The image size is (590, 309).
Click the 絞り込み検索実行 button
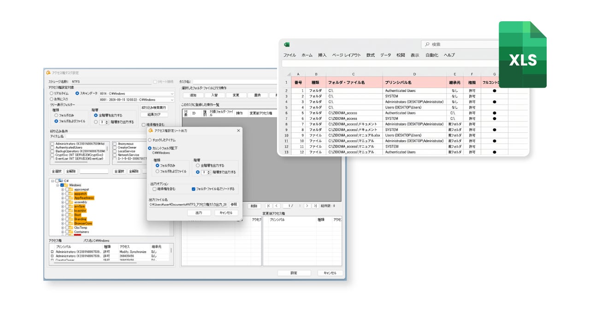coord(154,107)
